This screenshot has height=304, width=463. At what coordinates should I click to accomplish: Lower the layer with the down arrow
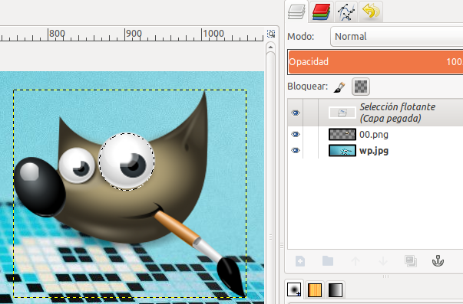(383, 261)
